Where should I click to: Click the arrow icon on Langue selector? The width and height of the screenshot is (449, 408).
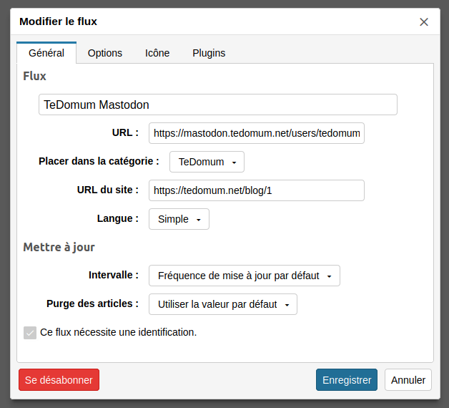point(199,220)
